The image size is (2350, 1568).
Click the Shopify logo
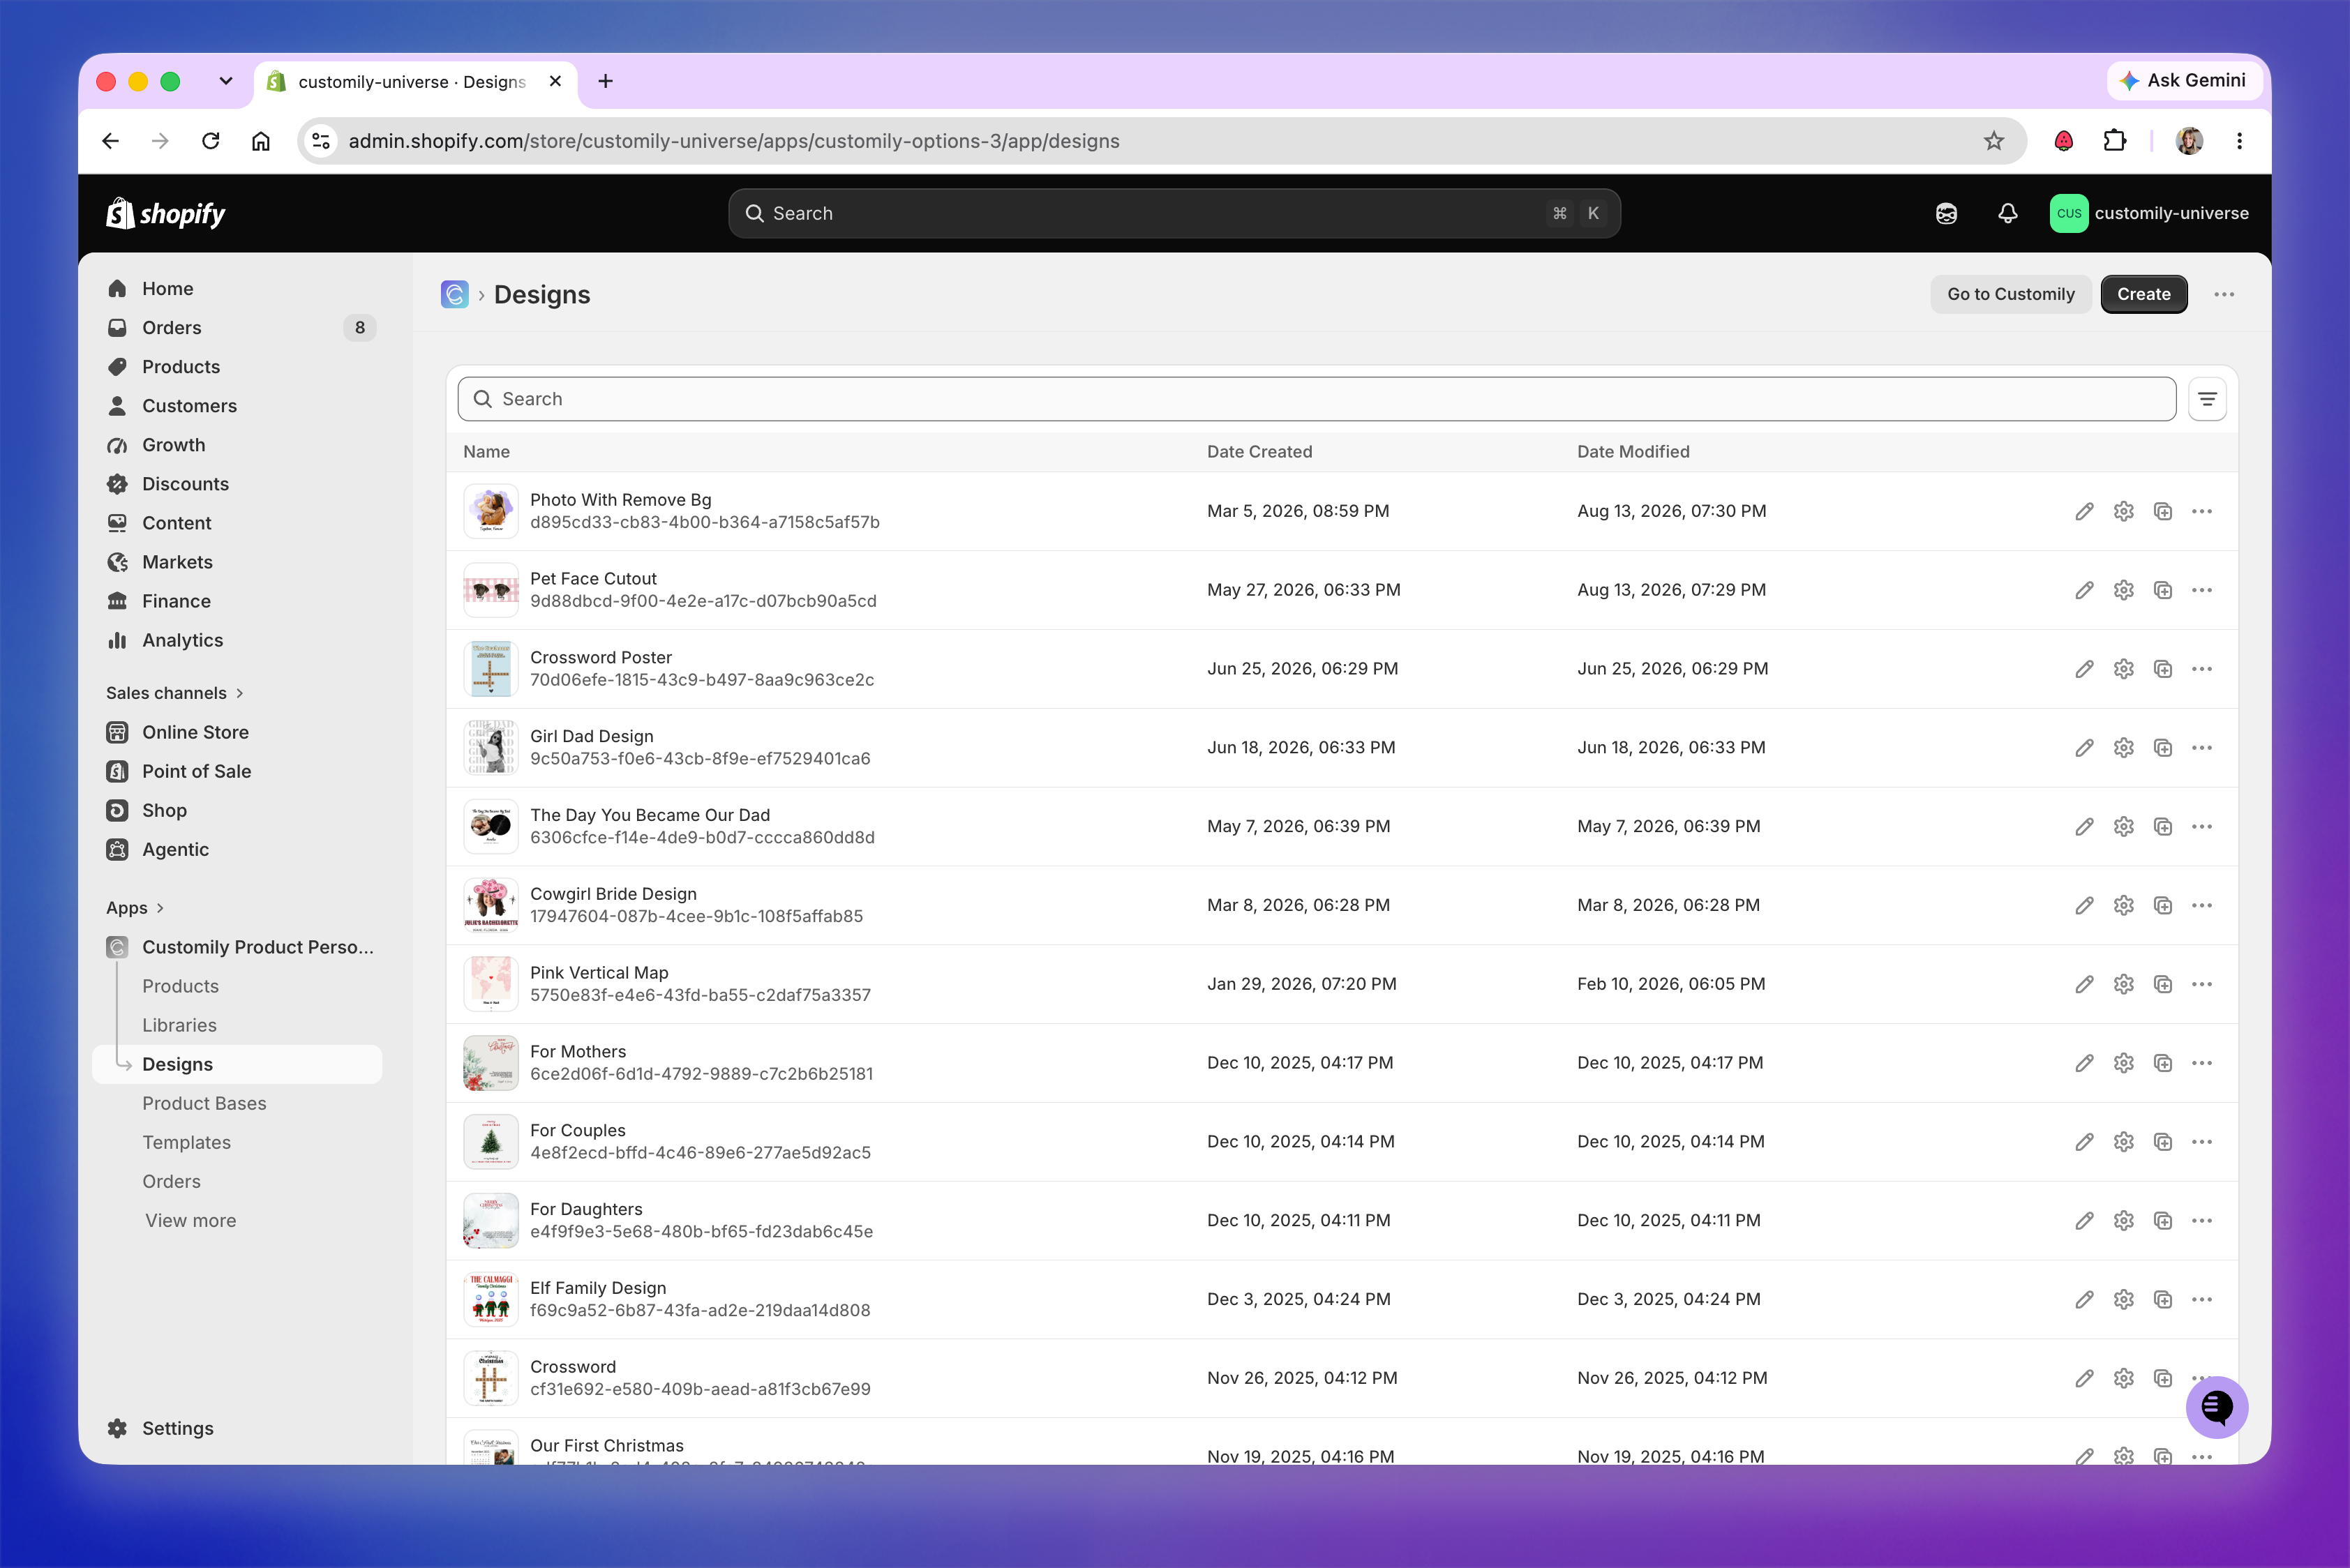pyautogui.click(x=166, y=213)
